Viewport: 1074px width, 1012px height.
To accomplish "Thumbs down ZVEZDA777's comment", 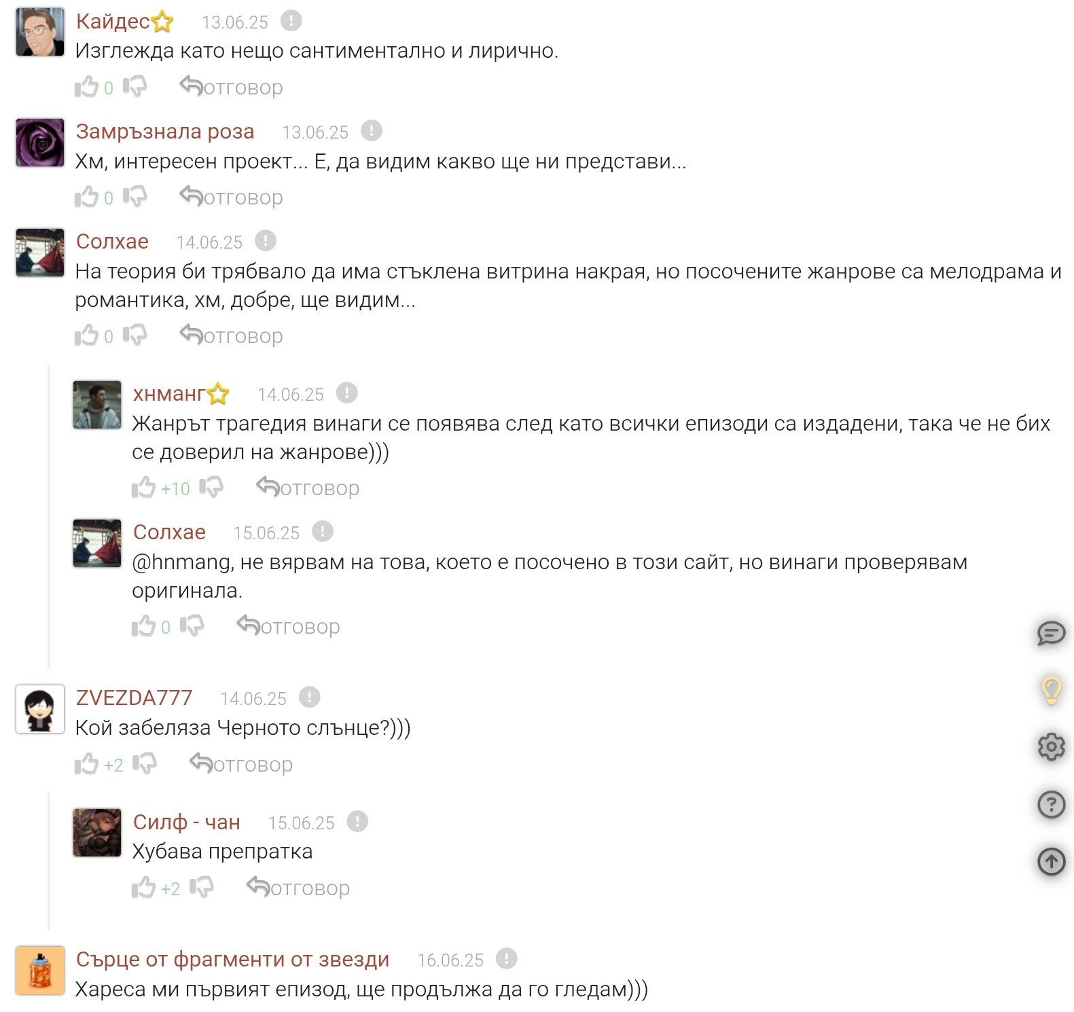I will [x=145, y=764].
